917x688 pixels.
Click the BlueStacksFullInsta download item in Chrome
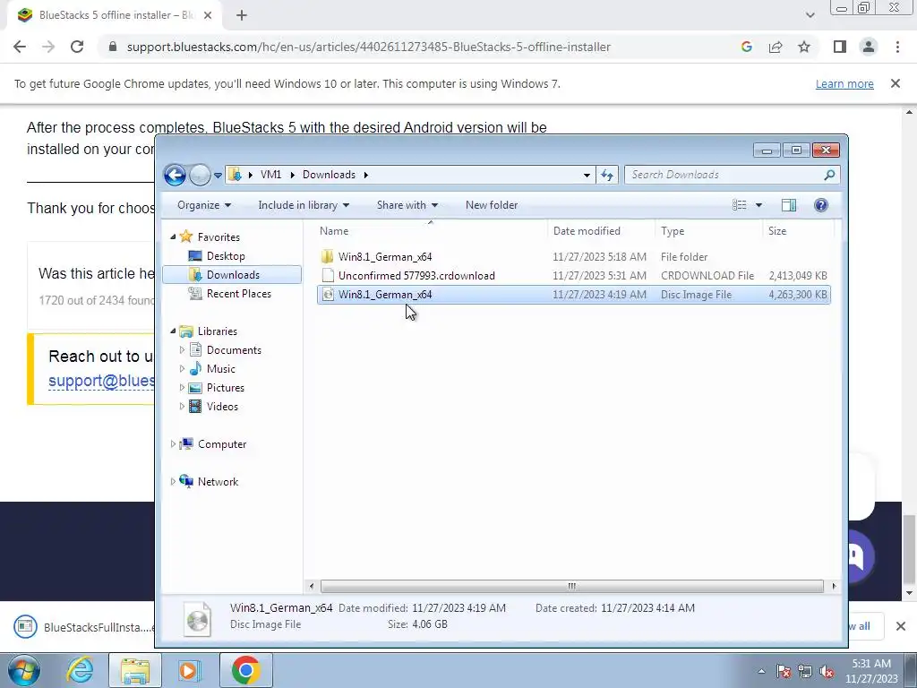coord(83,626)
